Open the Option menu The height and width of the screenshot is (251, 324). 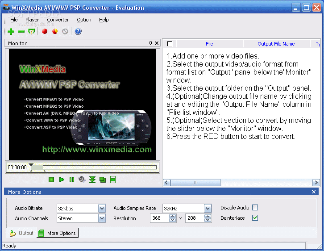tap(84, 20)
